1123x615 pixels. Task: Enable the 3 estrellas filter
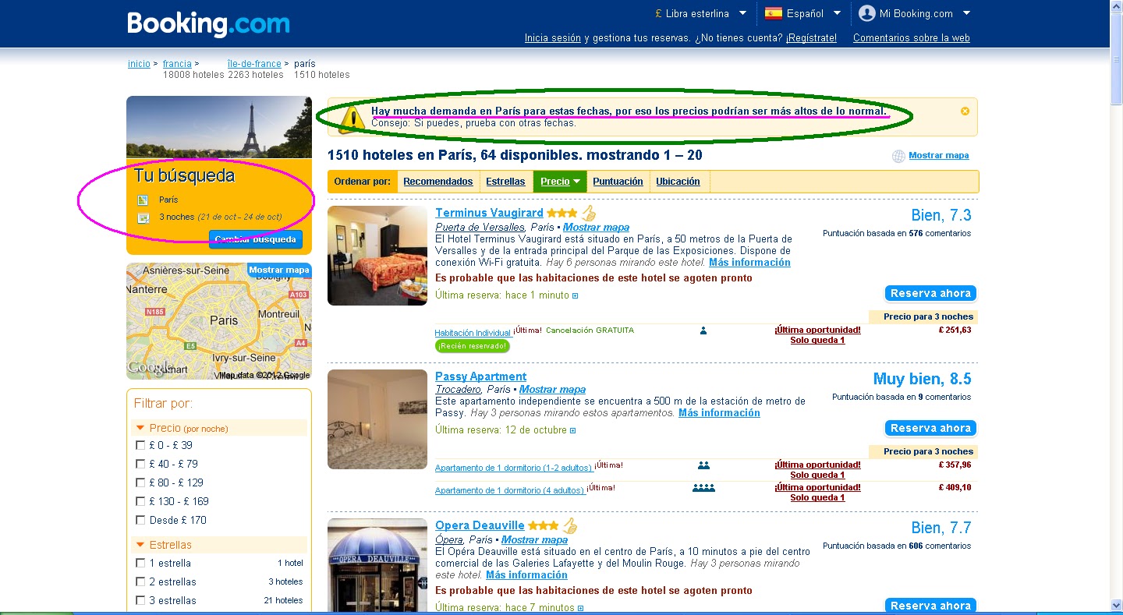(x=140, y=600)
